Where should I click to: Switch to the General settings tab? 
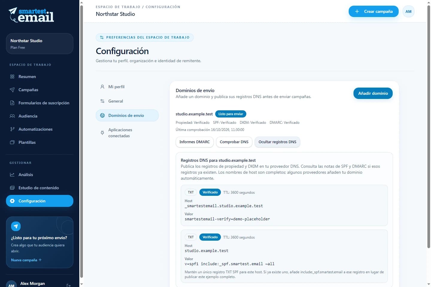tap(127, 101)
